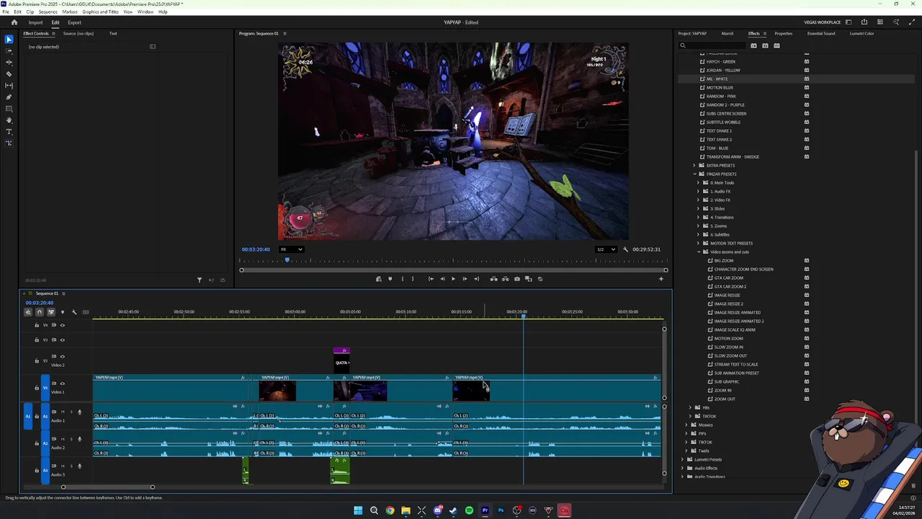Step back one frame
The image size is (922, 519).
click(x=442, y=279)
